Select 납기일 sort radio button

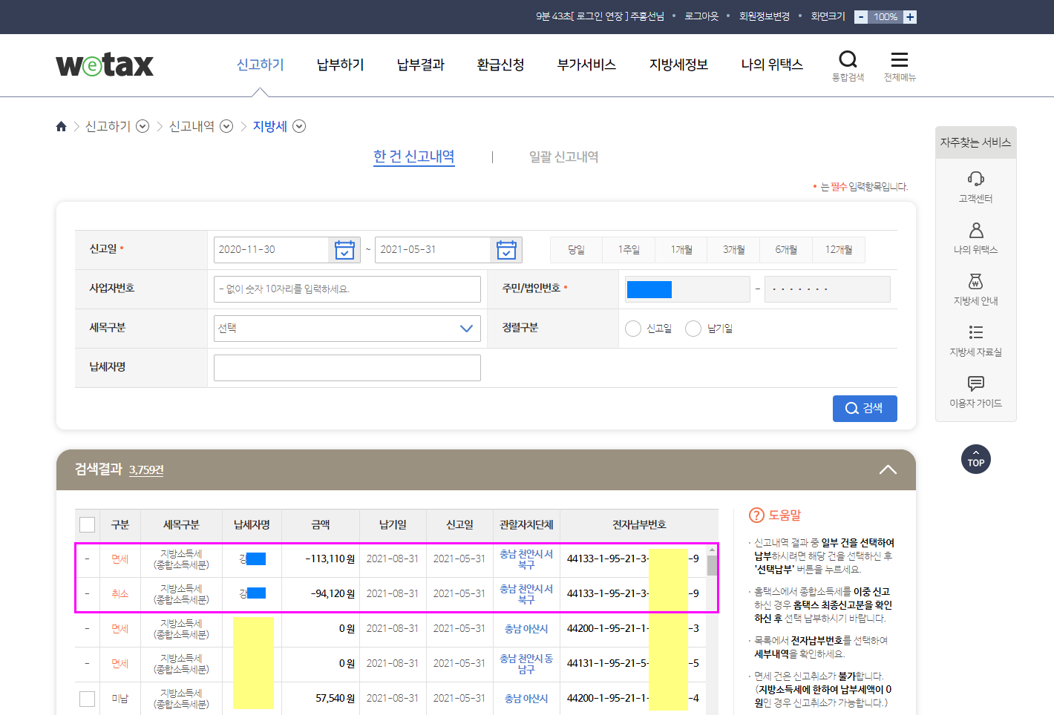(x=693, y=329)
